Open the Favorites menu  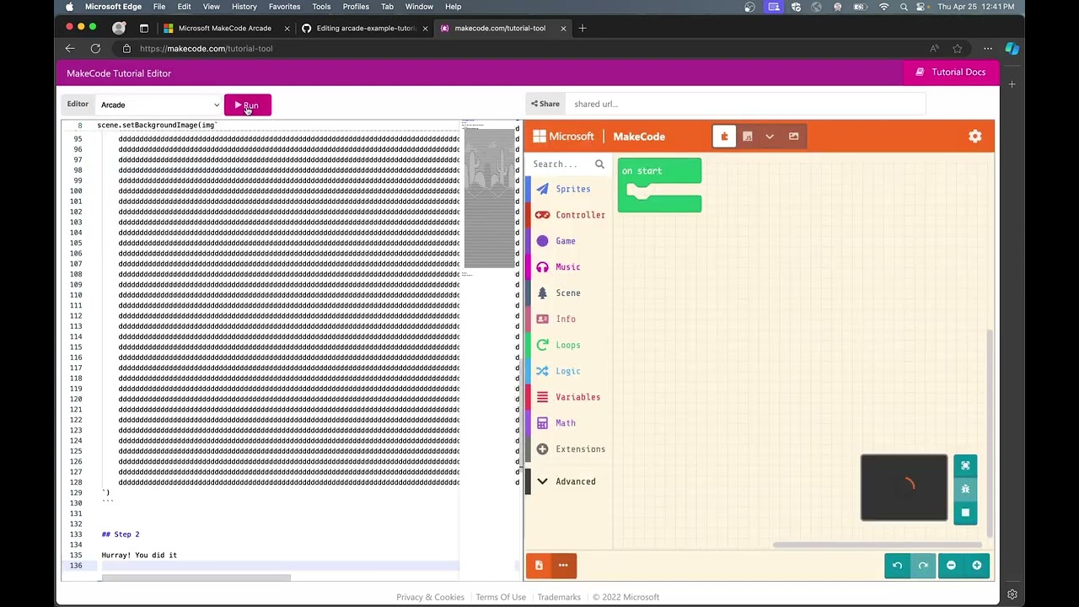click(284, 7)
